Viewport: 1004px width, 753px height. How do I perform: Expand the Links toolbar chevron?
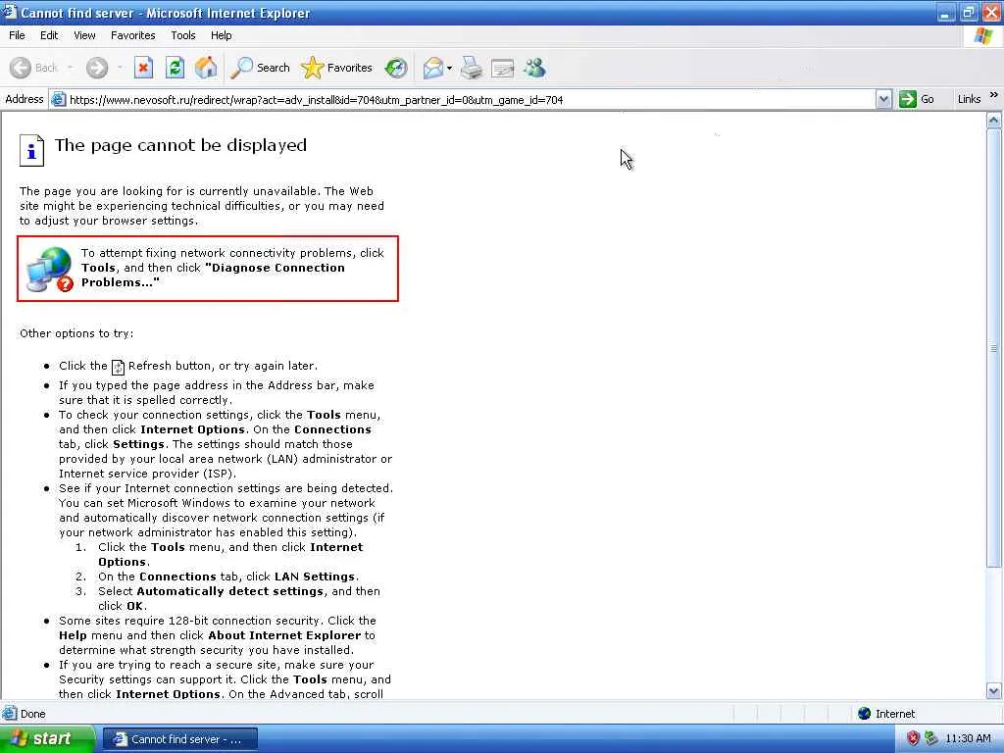[x=994, y=95]
